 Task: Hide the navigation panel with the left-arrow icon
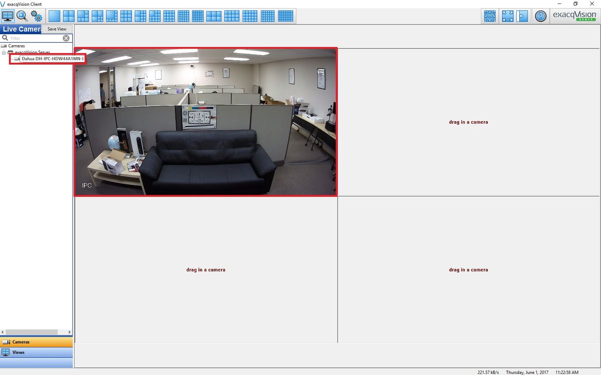(522, 16)
